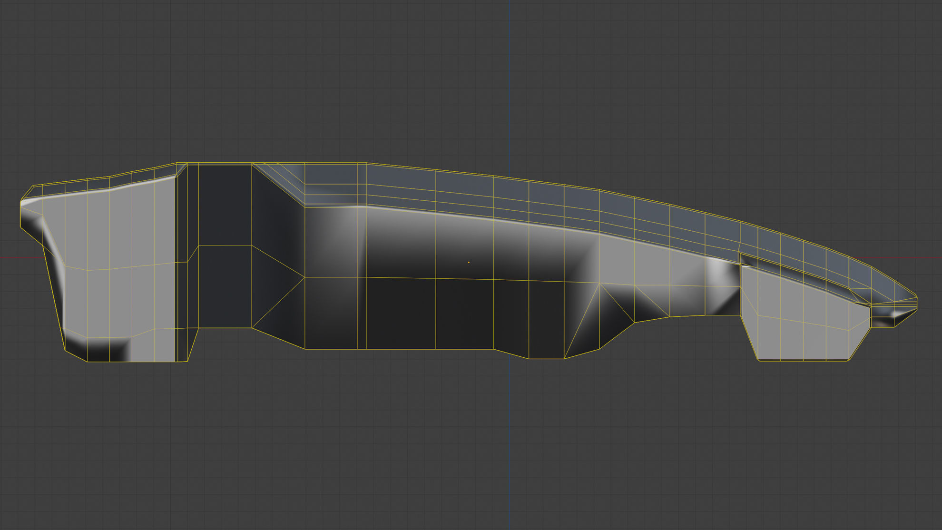Select the lower dark rectangular face
This screenshot has width=942, height=530.
225,286
